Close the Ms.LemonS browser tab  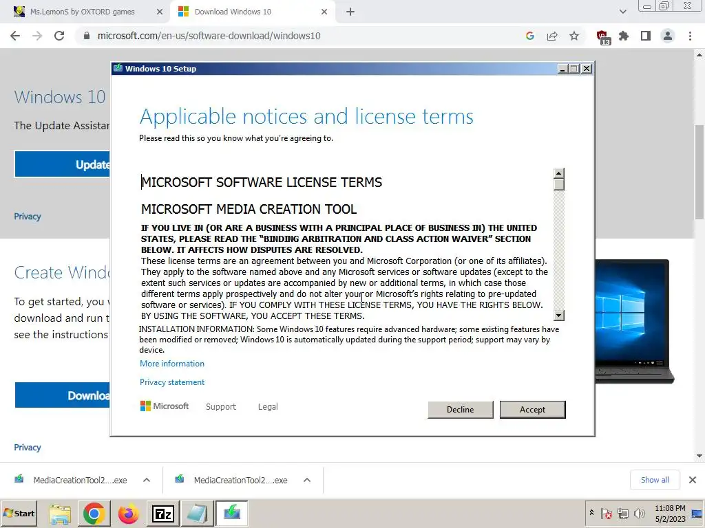point(159,12)
